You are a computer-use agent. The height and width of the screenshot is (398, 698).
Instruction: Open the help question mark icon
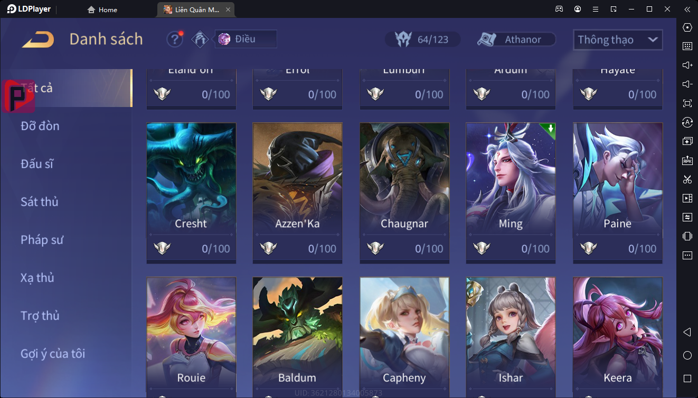tap(175, 40)
